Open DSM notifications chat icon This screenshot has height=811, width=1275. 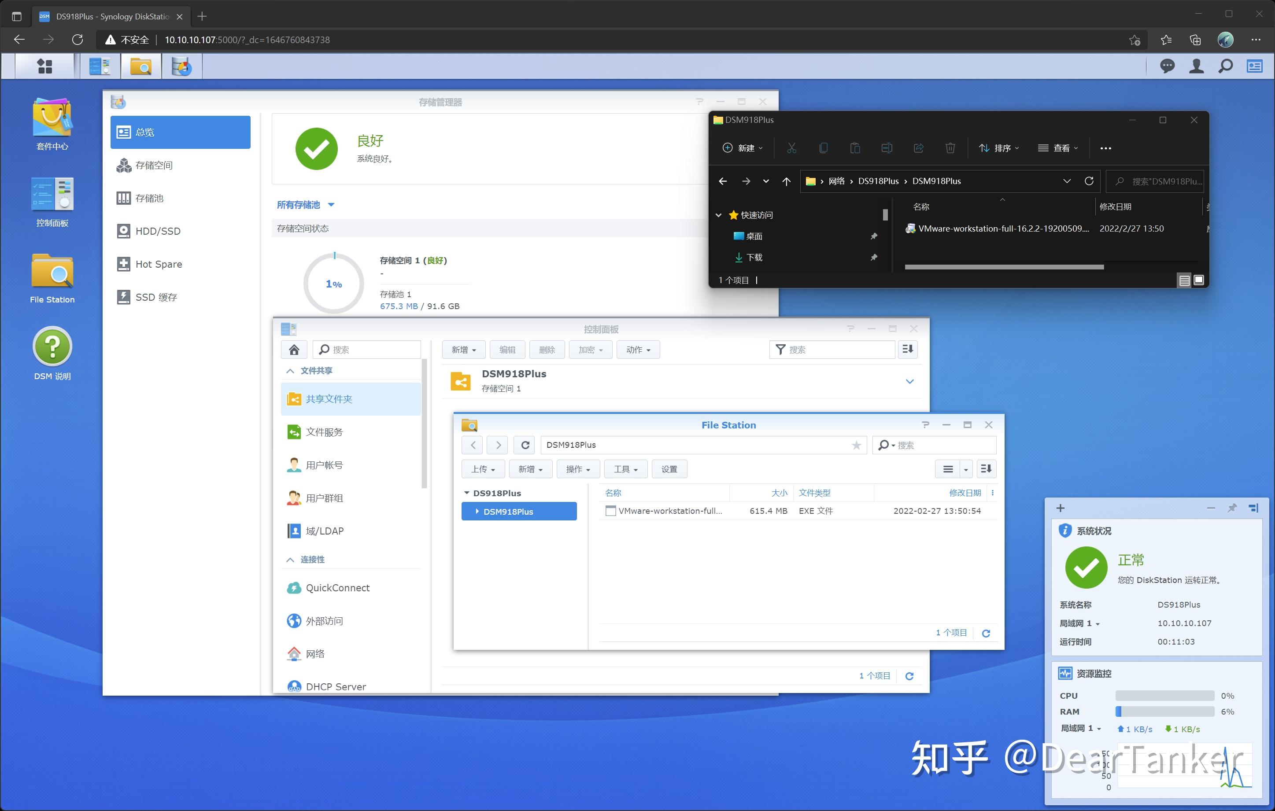pos(1167,66)
